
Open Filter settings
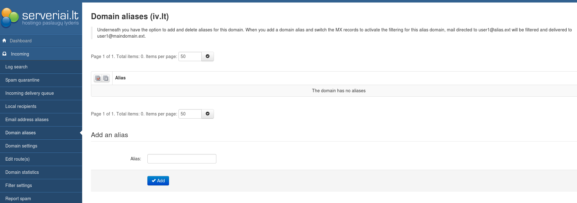[x=19, y=185]
